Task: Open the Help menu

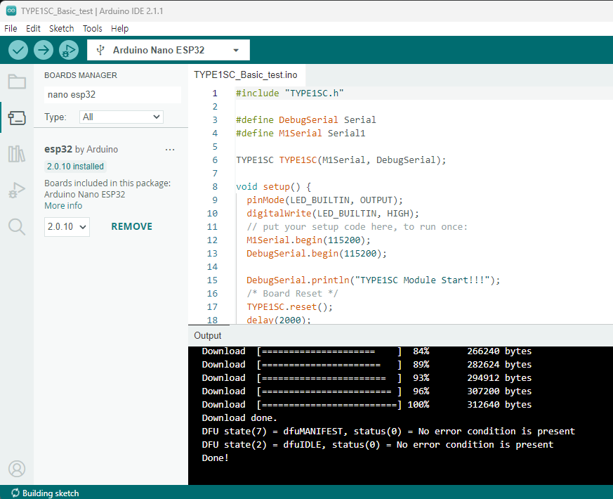Action: [x=119, y=29]
